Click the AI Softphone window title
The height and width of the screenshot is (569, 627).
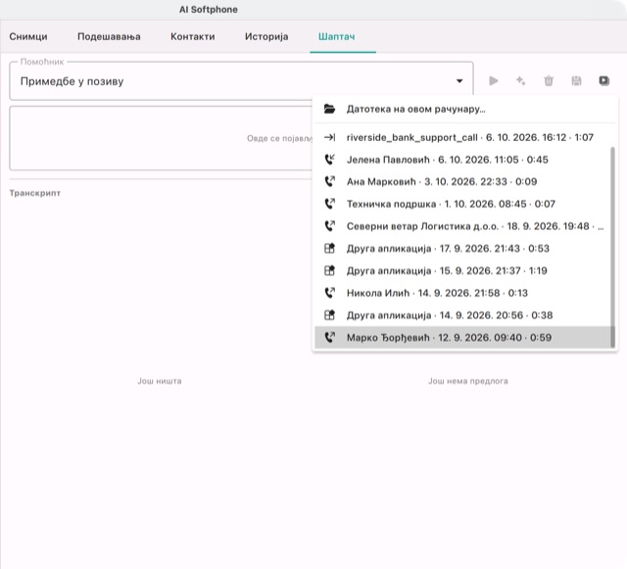pos(209,10)
